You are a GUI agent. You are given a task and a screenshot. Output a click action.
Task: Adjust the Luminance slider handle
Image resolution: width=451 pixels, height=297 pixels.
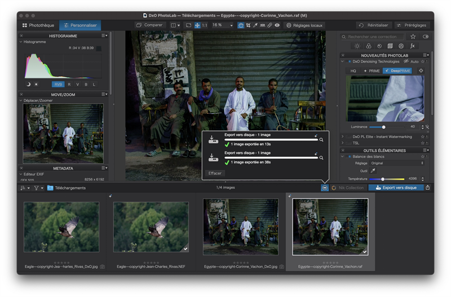[x=384, y=127]
